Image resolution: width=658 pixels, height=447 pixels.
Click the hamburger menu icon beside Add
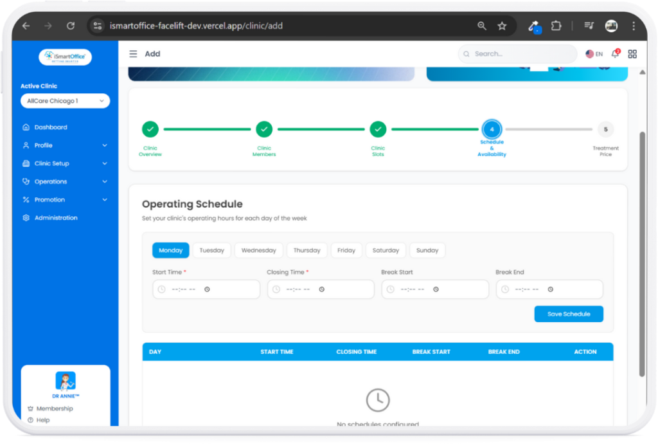(x=133, y=54)
